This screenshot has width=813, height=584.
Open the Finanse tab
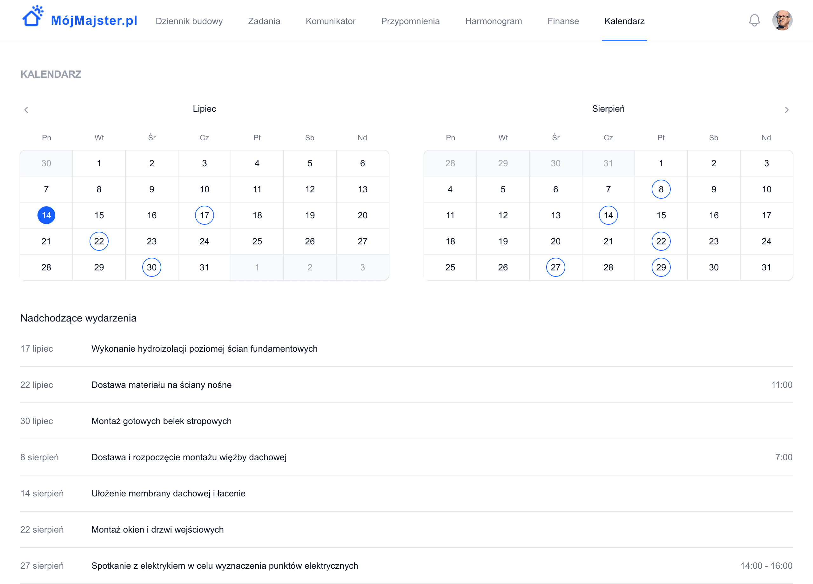(x=563, y=21)
